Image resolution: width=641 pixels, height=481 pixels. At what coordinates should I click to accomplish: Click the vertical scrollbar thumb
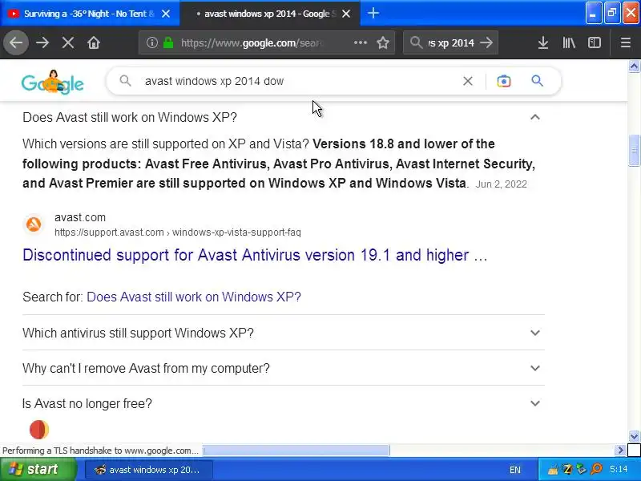(x=634, y=150)
